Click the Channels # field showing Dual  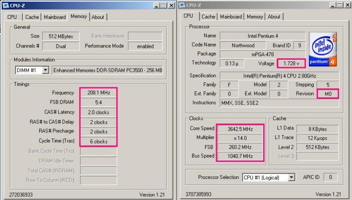click(61, 46)
